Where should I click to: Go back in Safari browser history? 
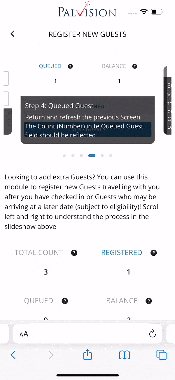(x=13, y=355)
